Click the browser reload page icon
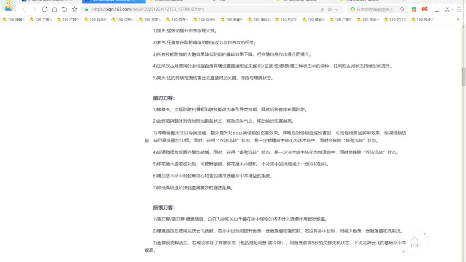 44,9
